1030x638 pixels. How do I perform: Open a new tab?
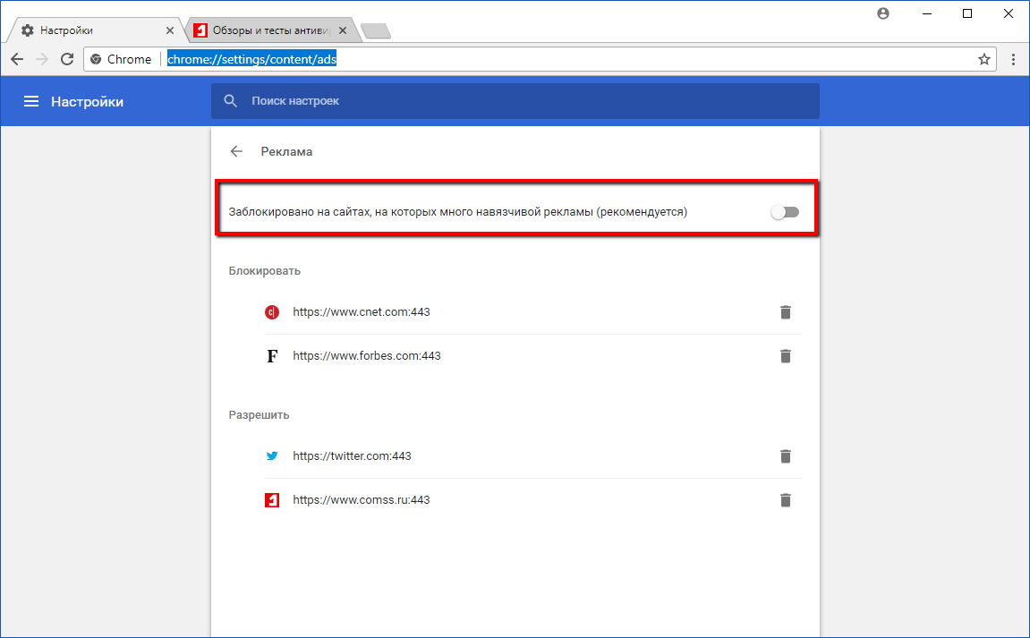[x=377, y=31]
